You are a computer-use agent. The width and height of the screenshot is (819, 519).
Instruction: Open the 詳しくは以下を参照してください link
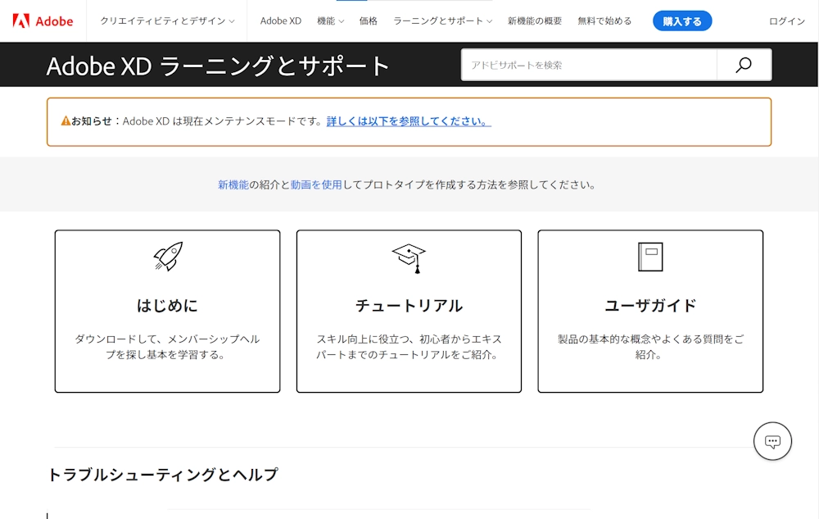pos(409,121)
